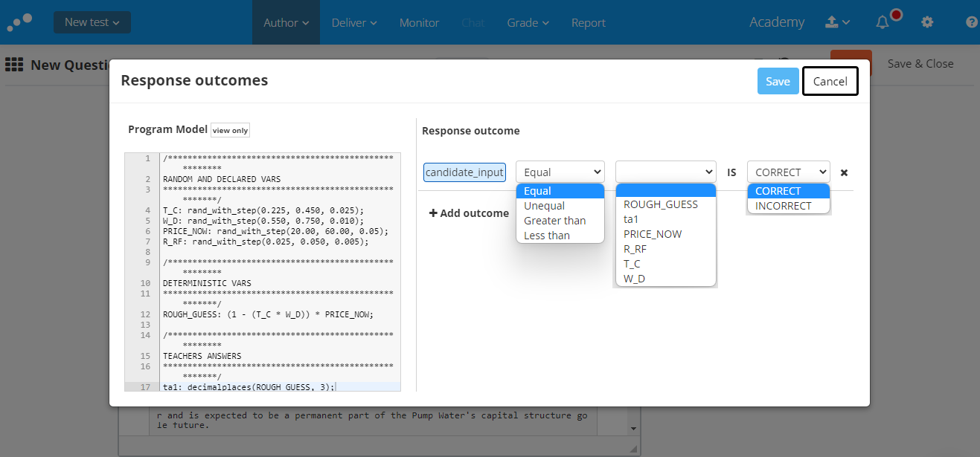Add a new outcome
The height and width of the screenshot is (457, 980).
(x=469, y=213)
